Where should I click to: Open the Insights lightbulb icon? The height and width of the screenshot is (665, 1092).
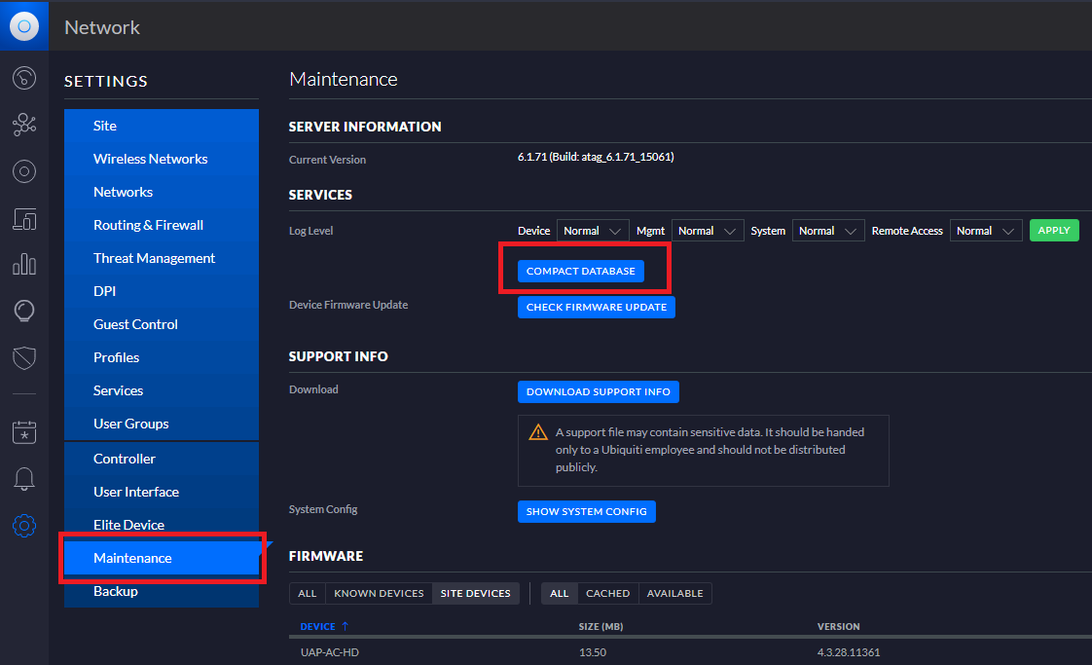[24, 311]
